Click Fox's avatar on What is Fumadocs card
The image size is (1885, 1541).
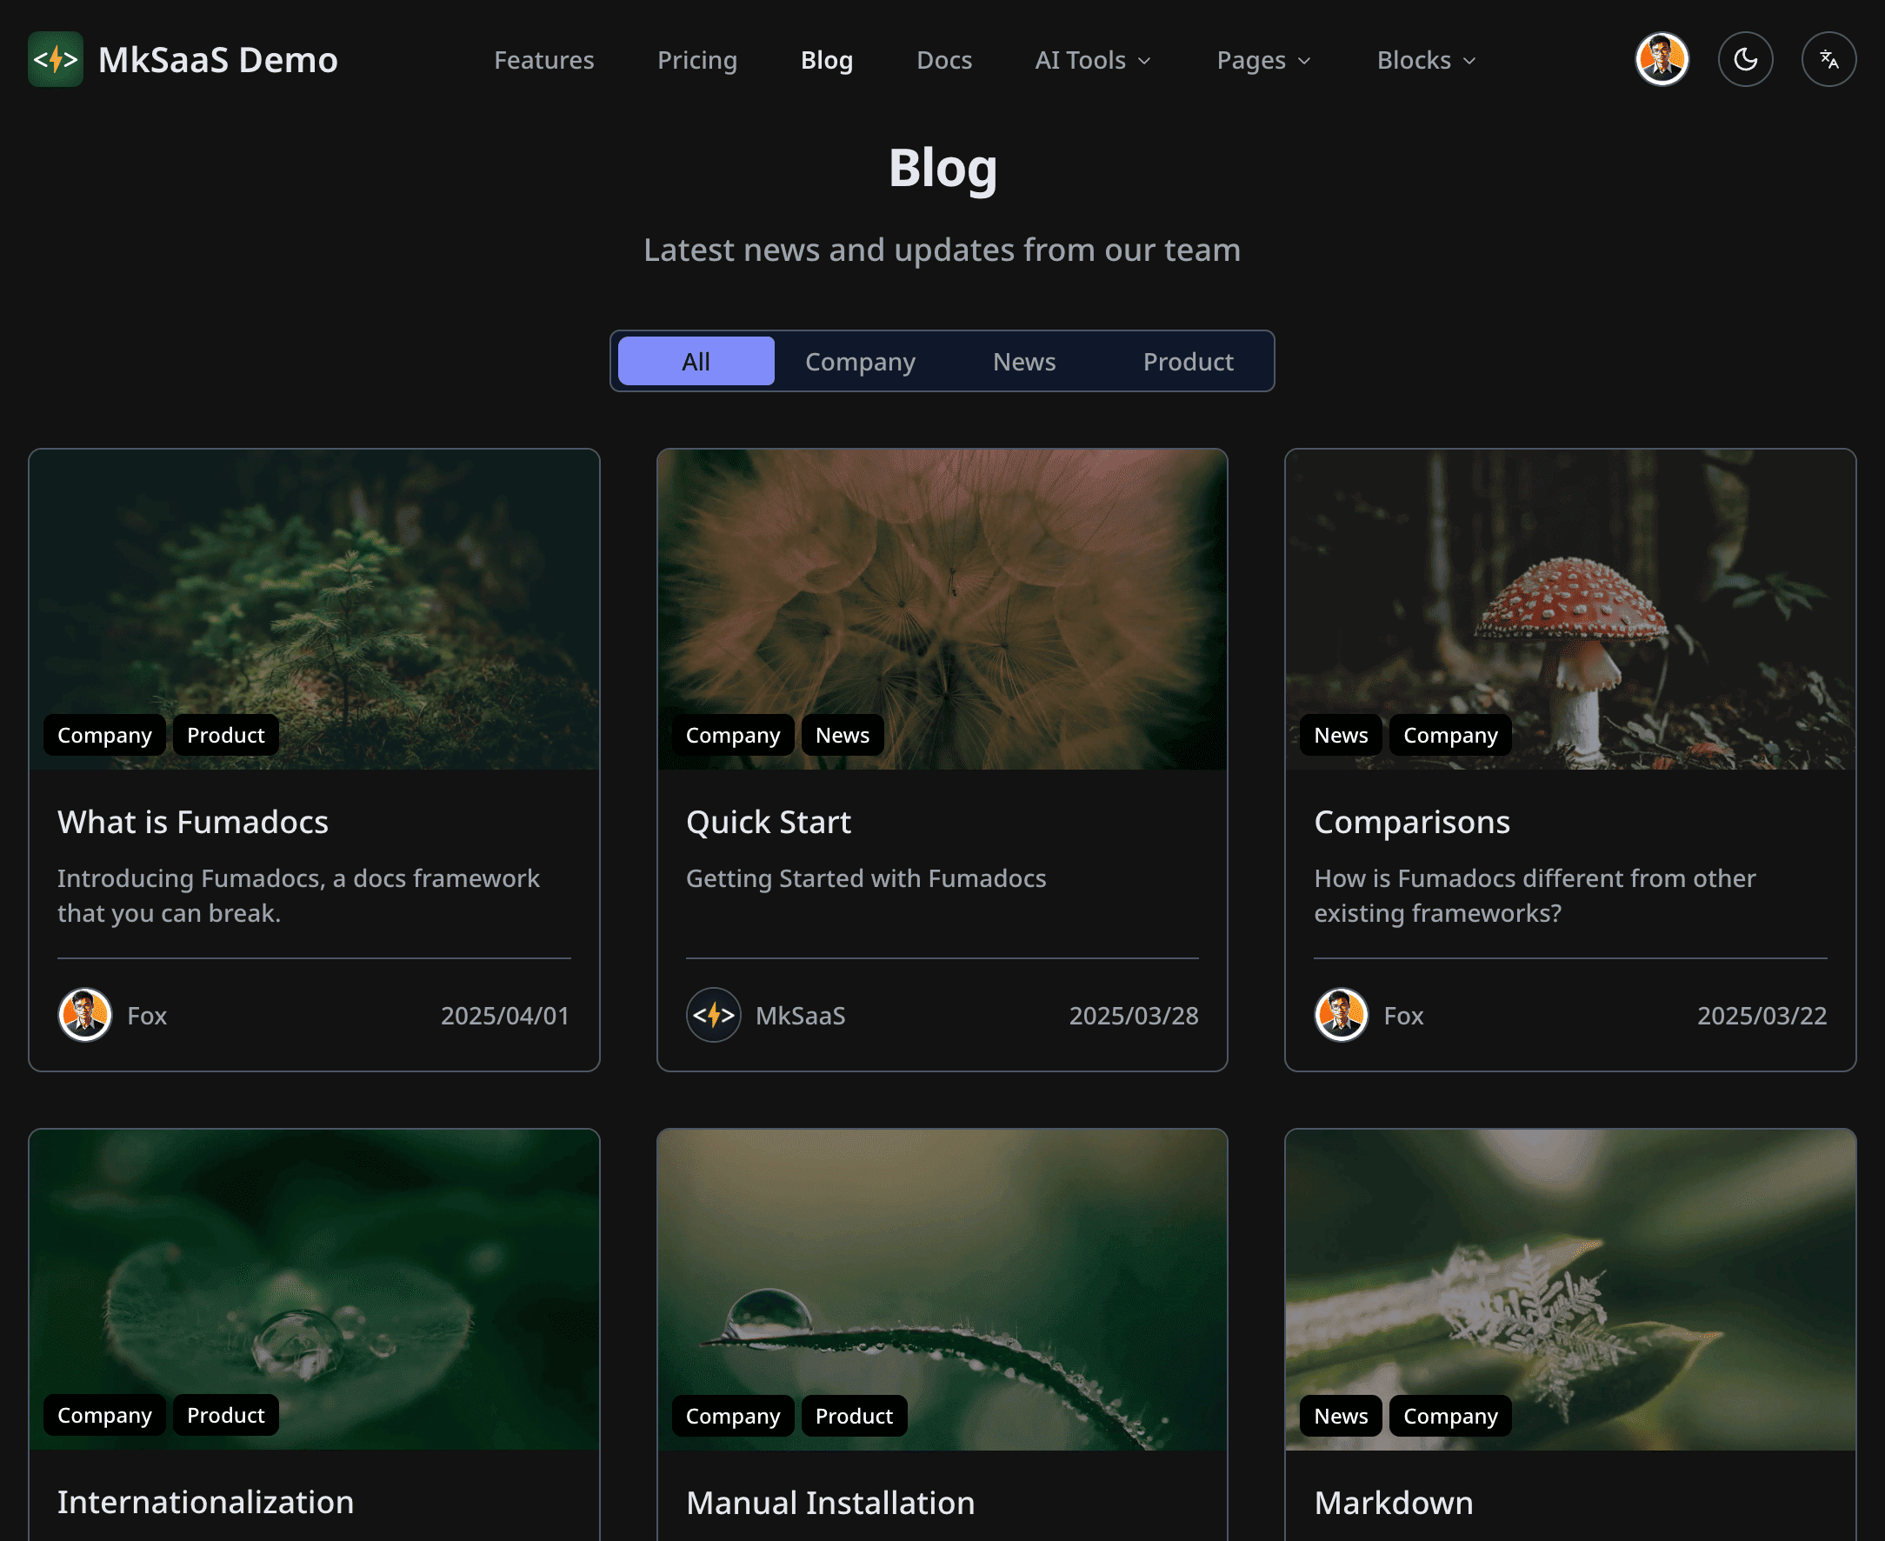click(85, 1015)
